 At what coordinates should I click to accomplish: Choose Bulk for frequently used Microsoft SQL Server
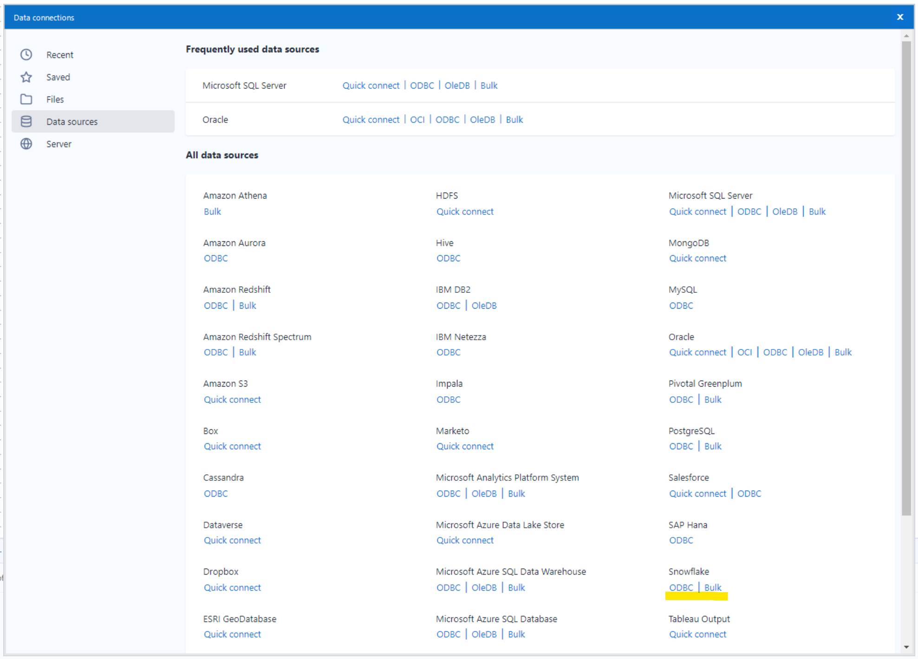point(489,85)
